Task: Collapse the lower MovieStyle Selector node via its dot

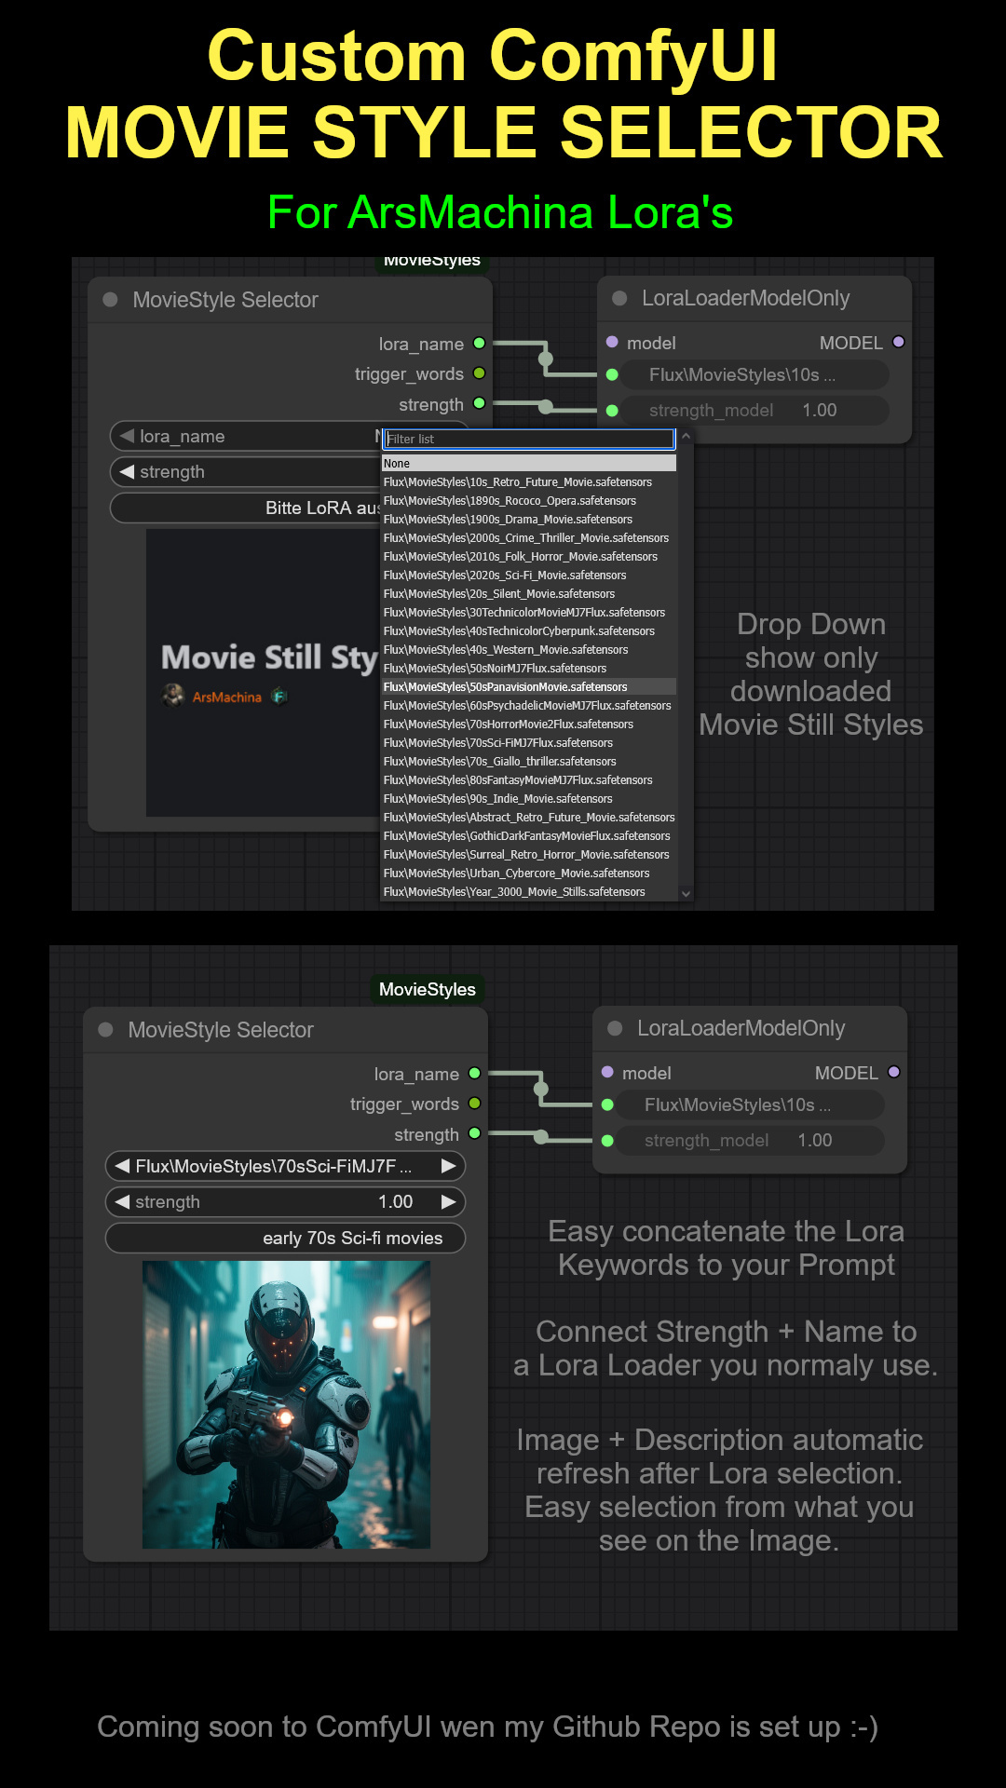Action: 105,1030
